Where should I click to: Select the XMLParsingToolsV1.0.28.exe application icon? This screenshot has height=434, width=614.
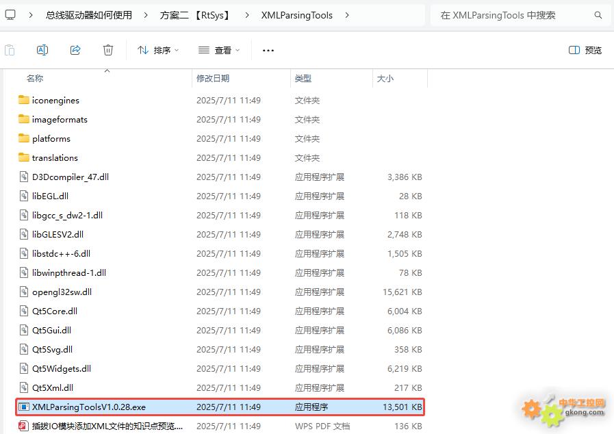(x=24, y=407)
